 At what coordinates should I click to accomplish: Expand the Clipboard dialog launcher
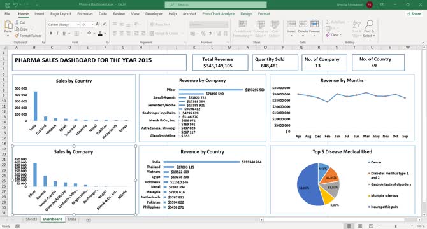coord(43,43)
